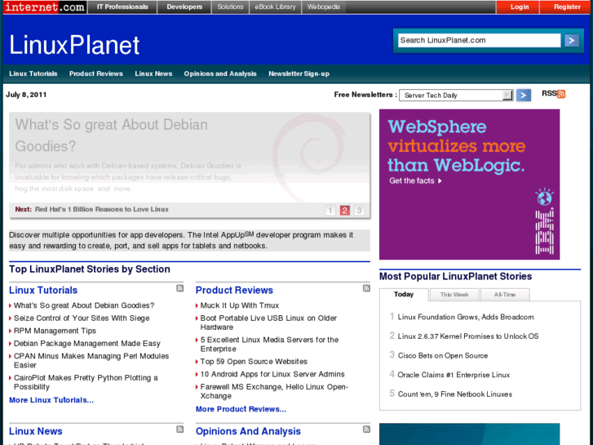Open Oracle Claims #1 Enterprise Linux story
Viewport: 593px width, 445px height.
(454, 375)
